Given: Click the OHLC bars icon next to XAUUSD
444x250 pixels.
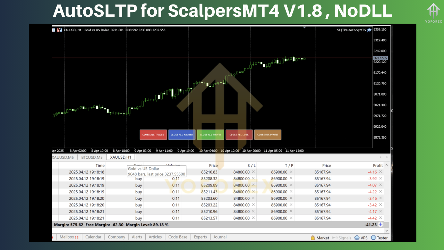Looking at the screenshot, I should (x=60, y=30).
